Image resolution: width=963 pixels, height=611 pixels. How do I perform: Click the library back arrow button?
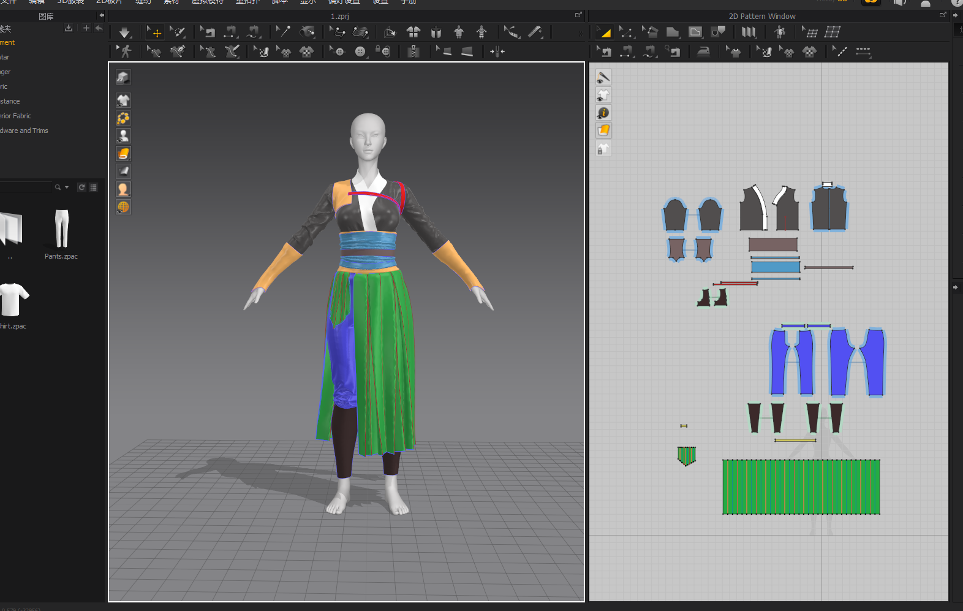99,28
